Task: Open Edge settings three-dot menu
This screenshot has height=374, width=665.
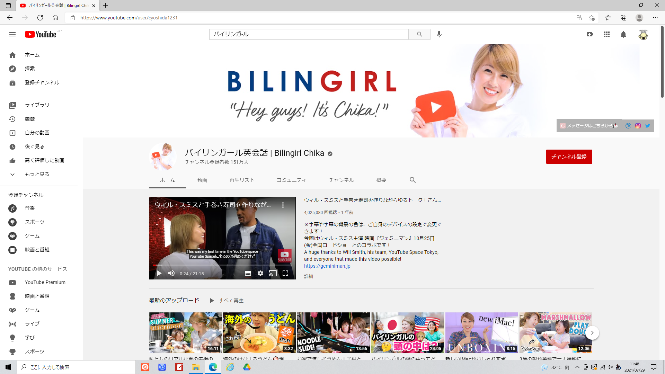Action: (x=655, y=18)
